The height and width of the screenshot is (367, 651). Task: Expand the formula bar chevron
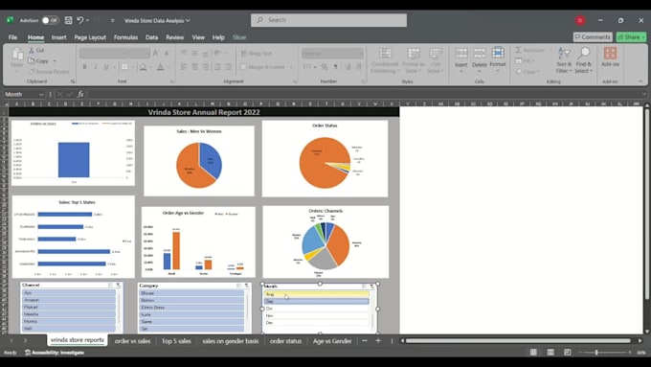click(x=643, y=94)
